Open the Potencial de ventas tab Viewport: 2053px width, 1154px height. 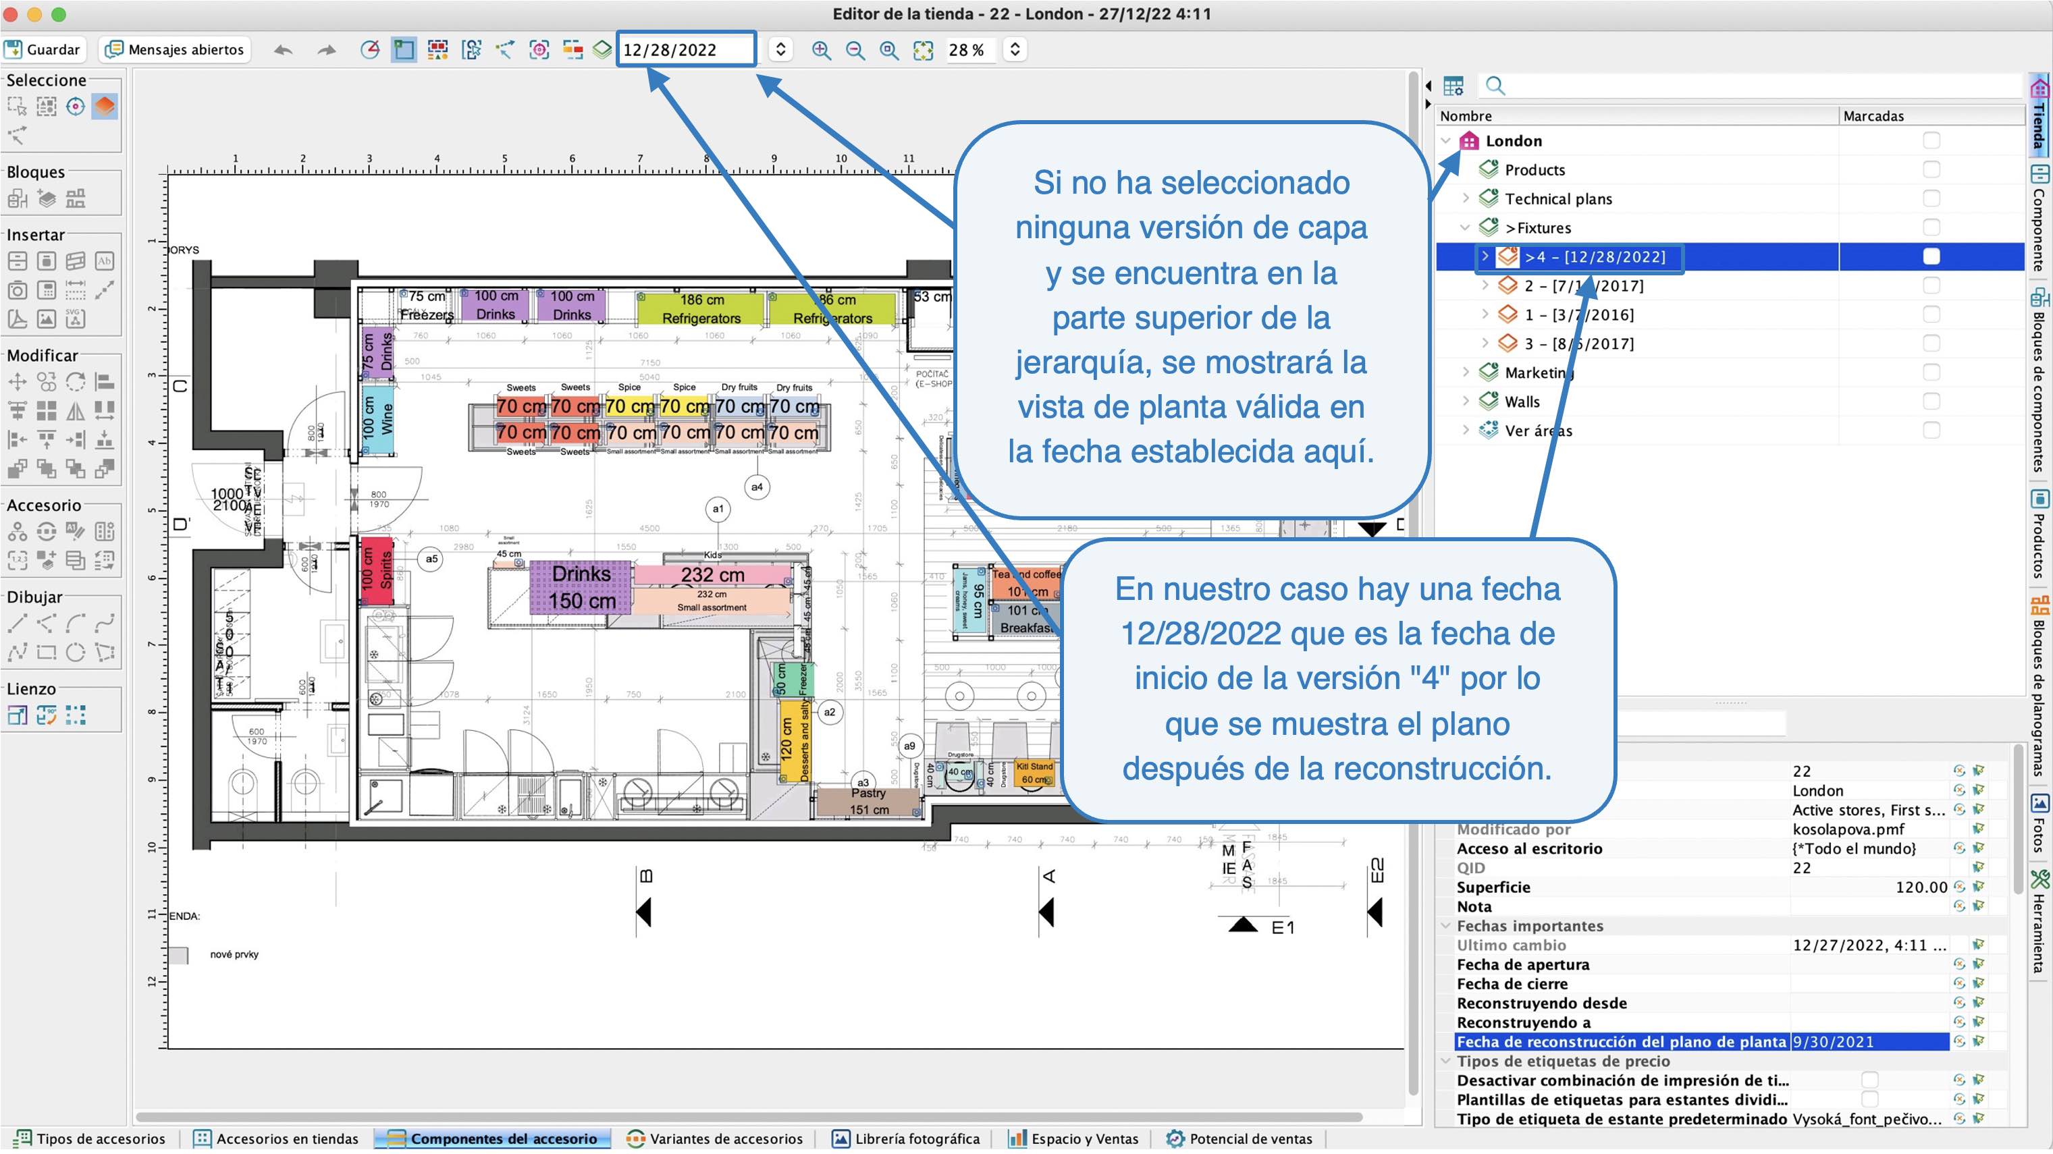pos(1239,1139)
